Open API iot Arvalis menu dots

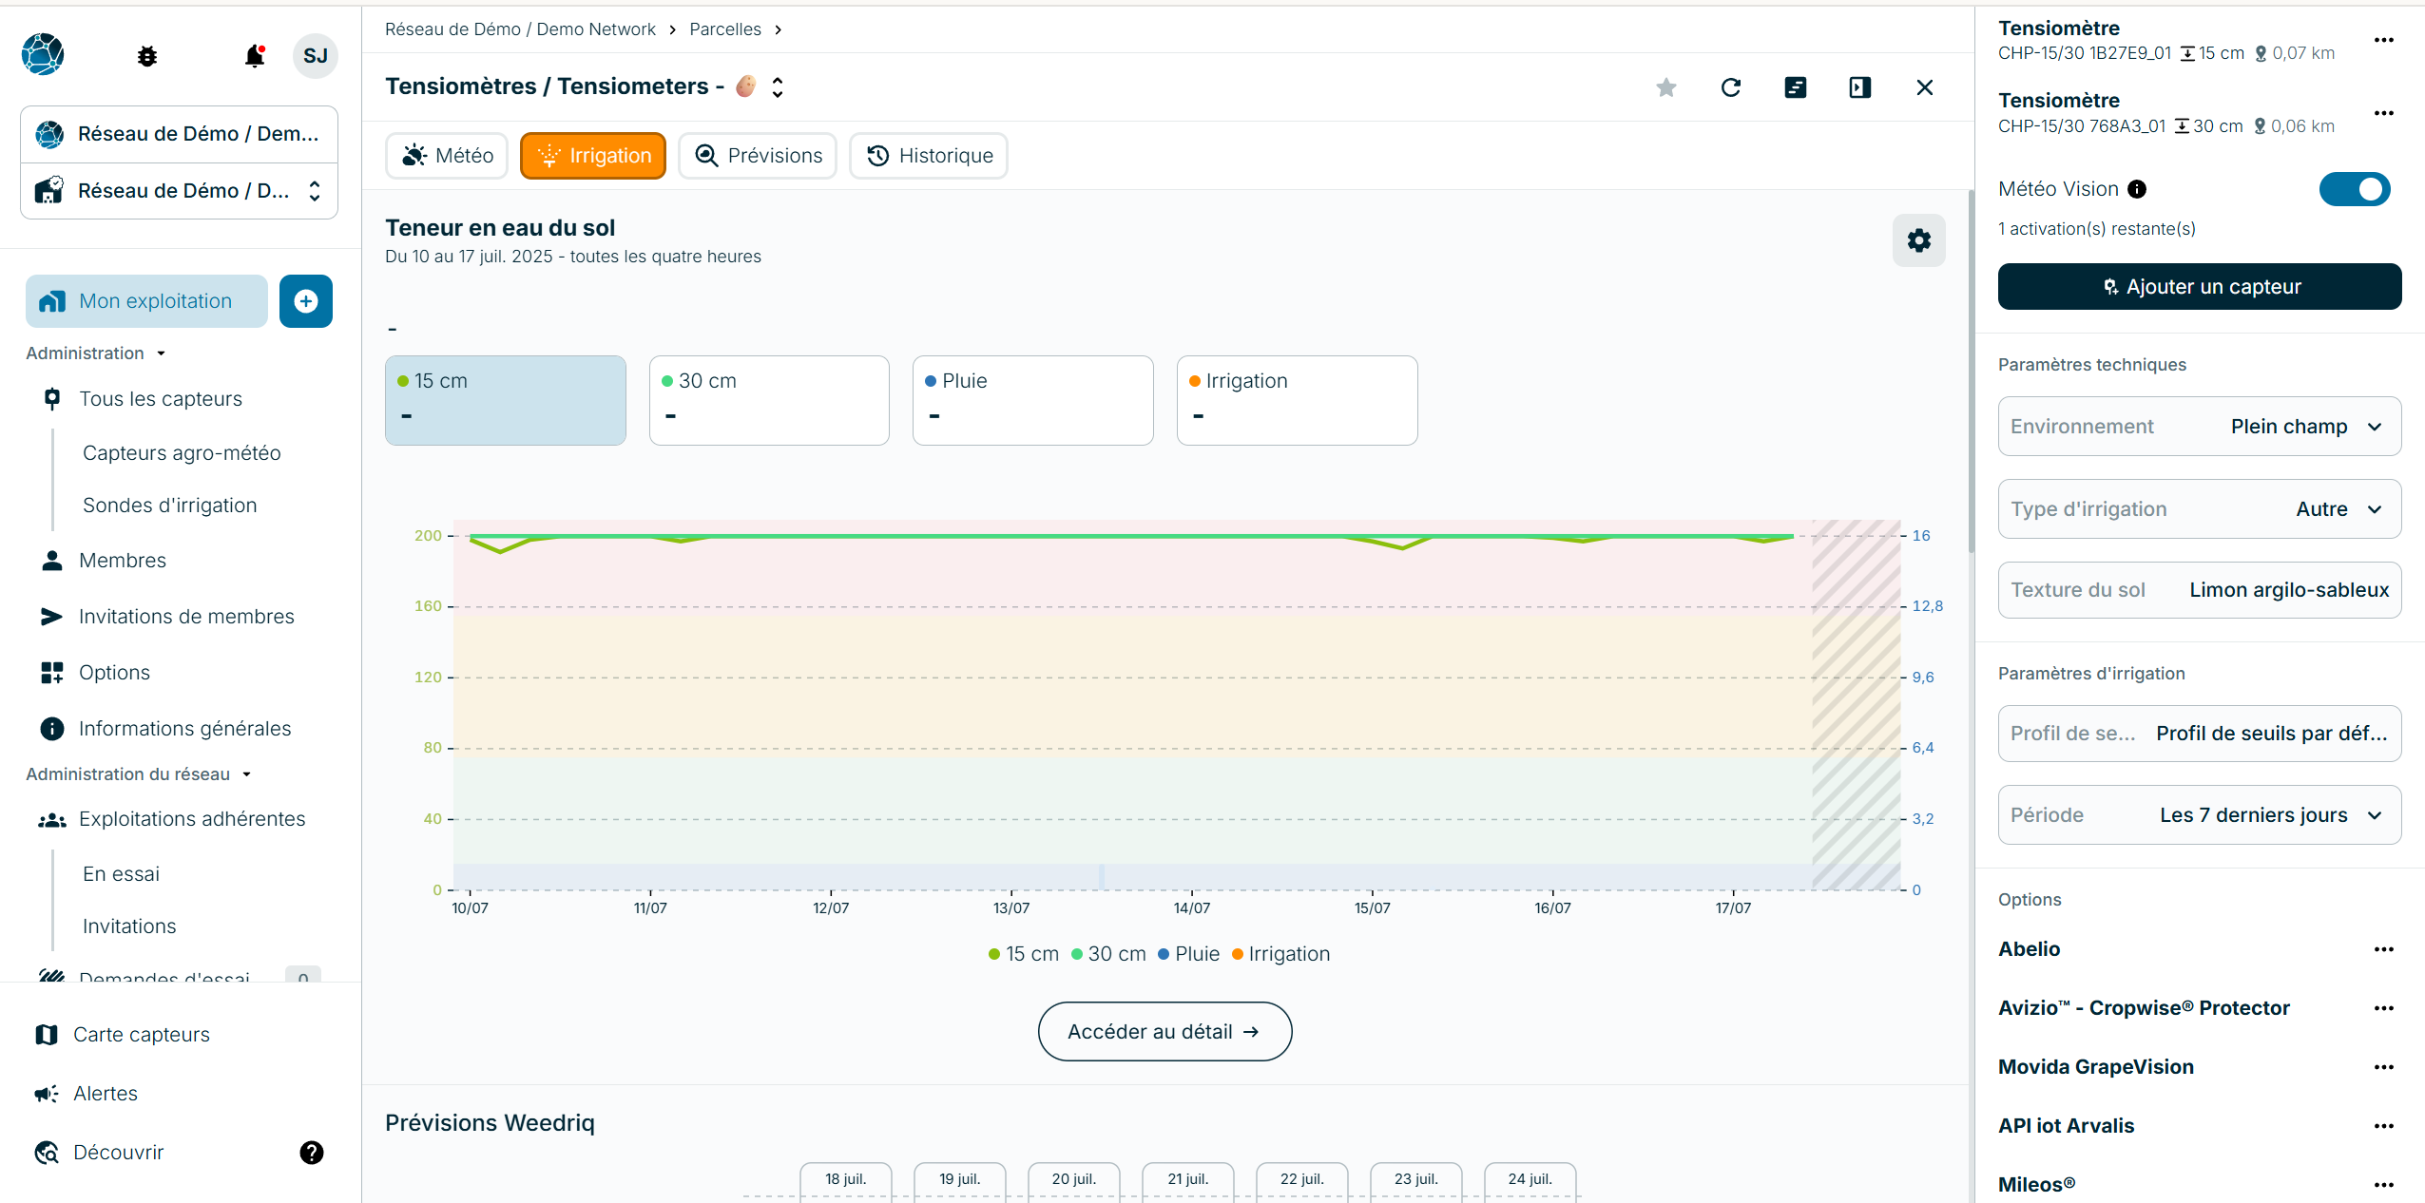click(x=2384, y=1126)
